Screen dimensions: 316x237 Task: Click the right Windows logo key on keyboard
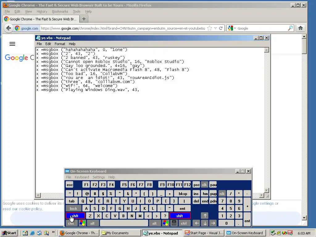[x=166, y=223]
